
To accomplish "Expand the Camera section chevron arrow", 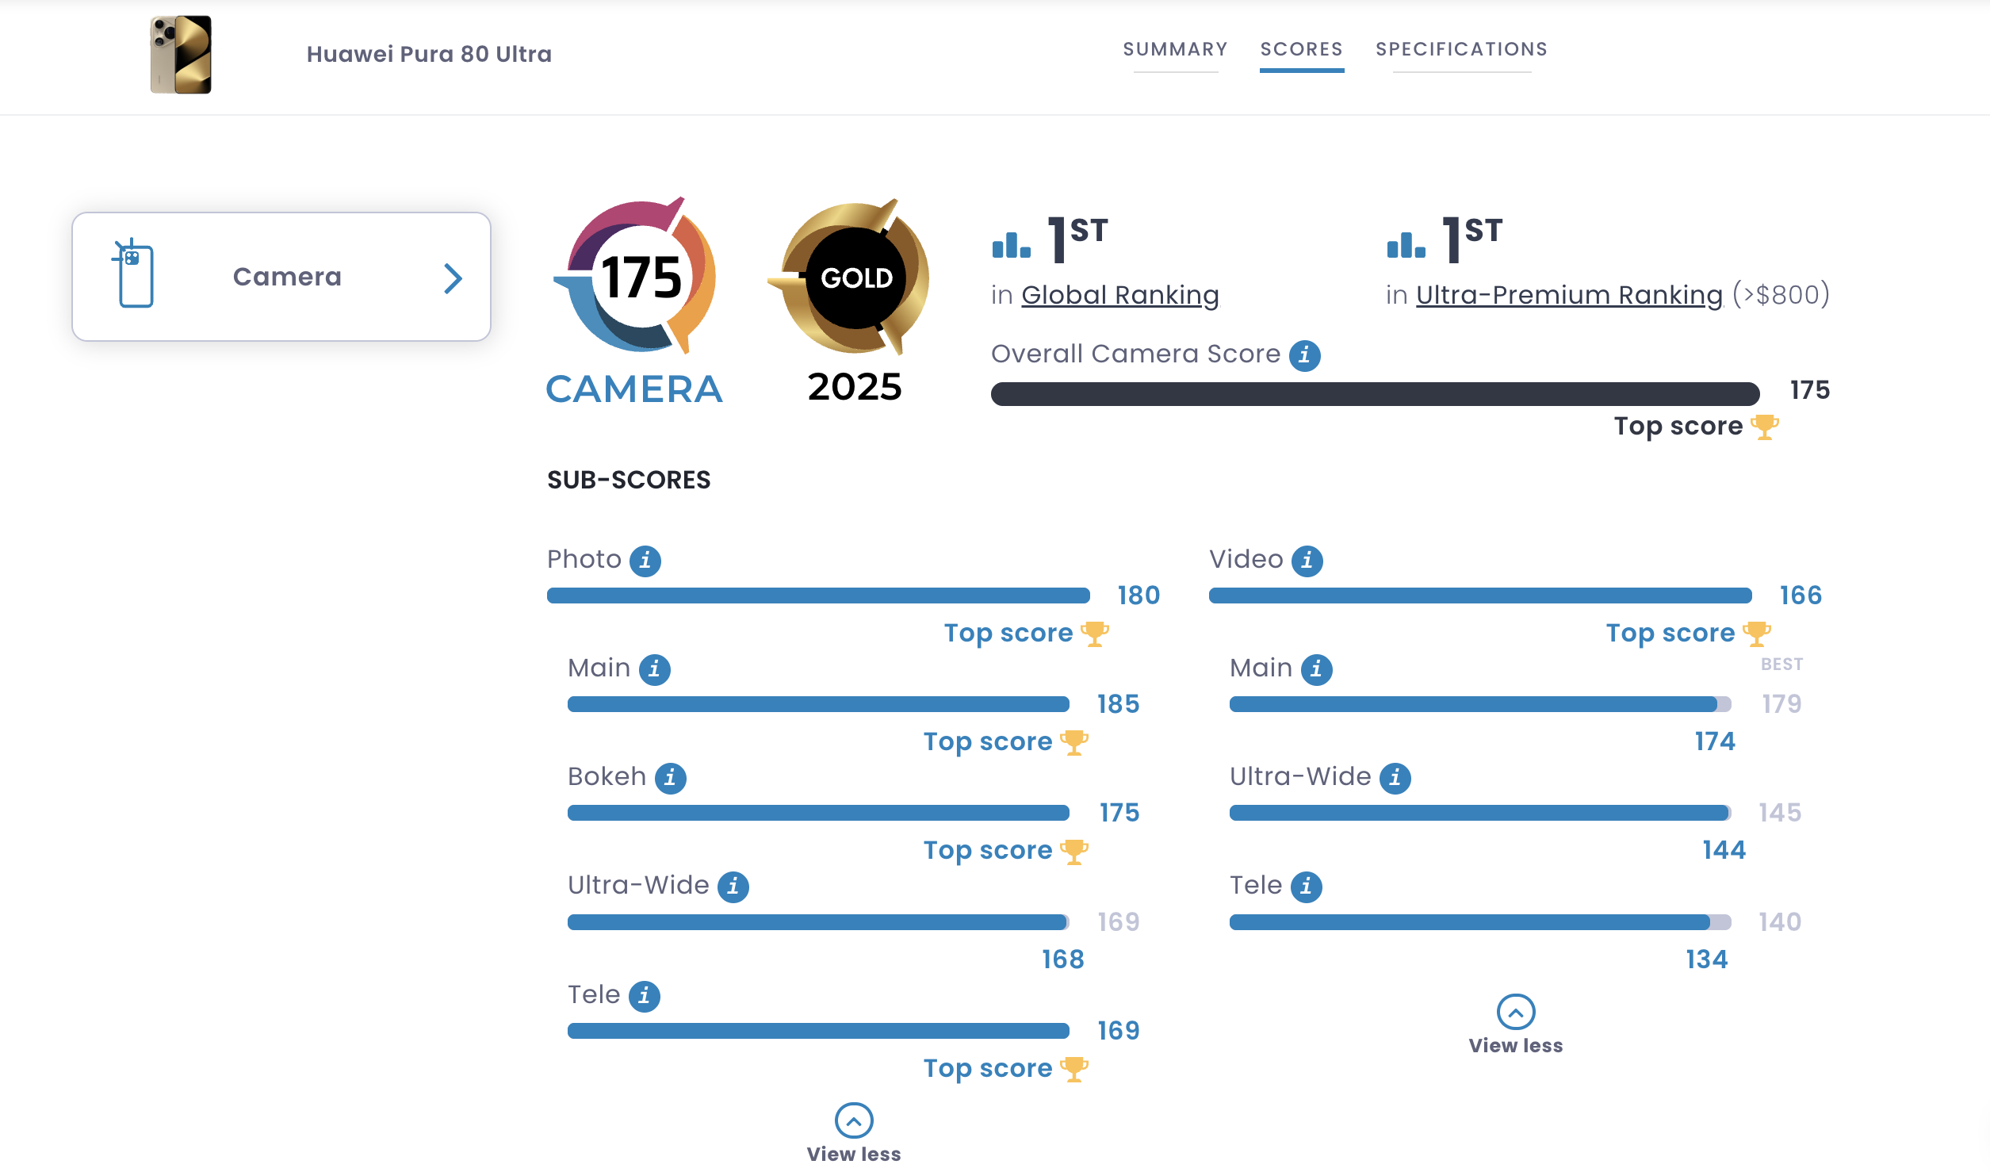I will 453,278.
